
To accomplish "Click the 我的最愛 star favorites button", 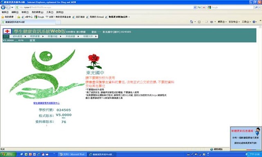I will tap(7, 17).
